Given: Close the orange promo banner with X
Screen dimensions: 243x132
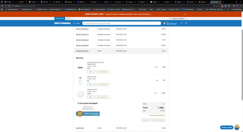Looking at the screenshot, I should pos(185,14).
